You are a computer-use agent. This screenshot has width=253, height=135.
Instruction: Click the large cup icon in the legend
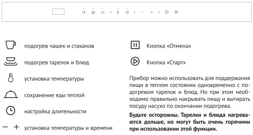click(10, 45)
